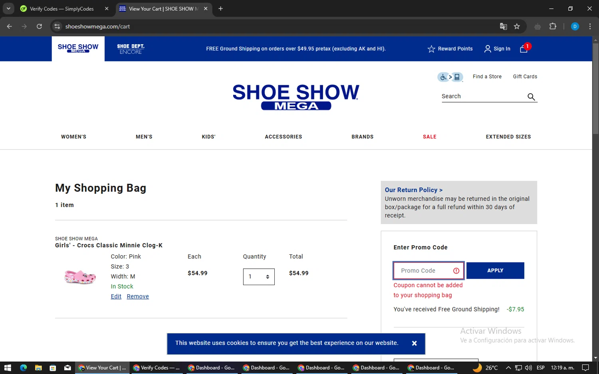This screenshot has height=374, width=599.
Task: Open Microsoft Edge from taskbar
Action: pyautogui.click(x=23, y=368)
